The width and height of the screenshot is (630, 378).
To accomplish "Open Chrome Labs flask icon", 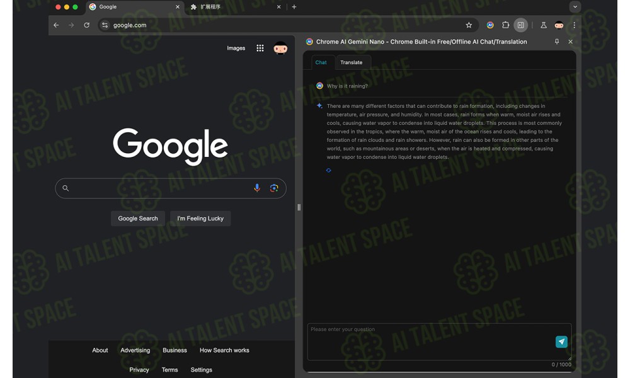I will [543, 25].
